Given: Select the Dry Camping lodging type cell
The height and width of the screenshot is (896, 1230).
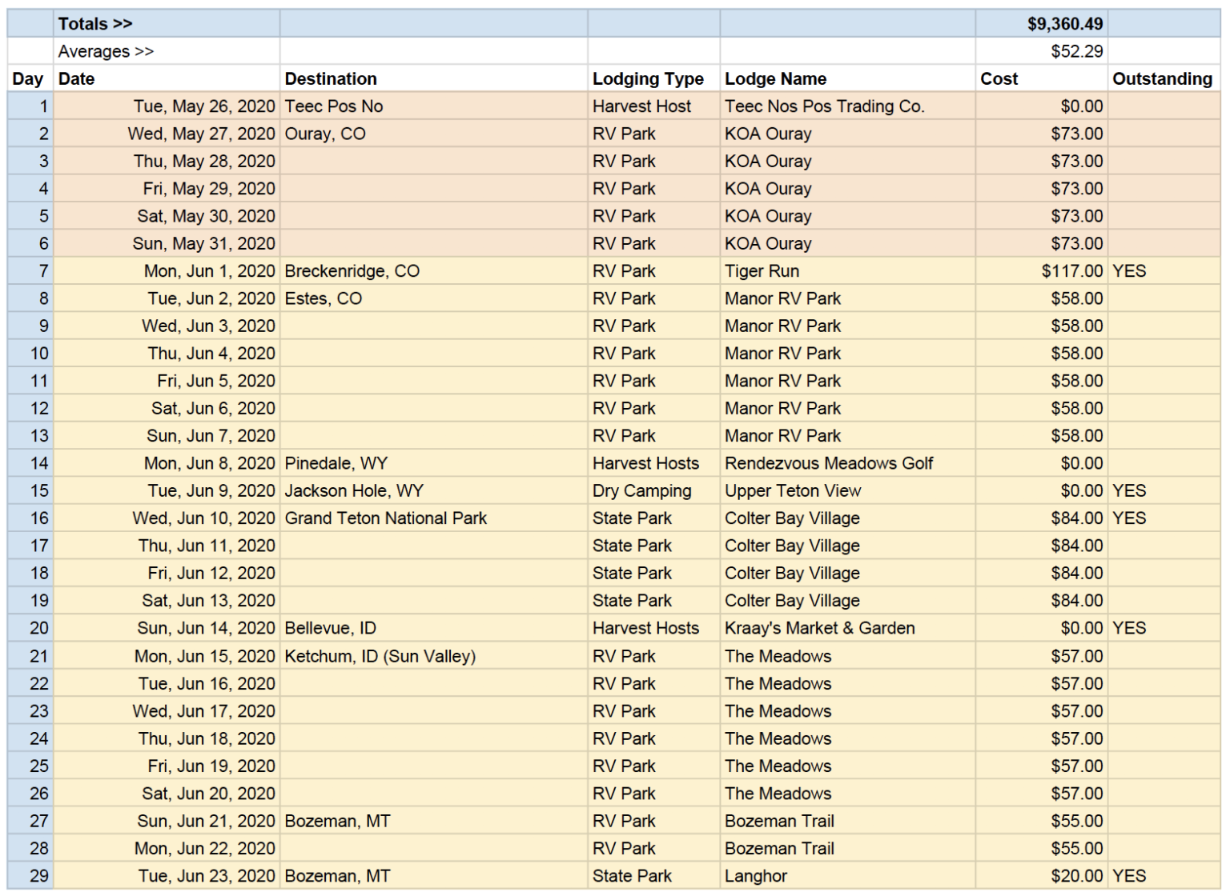Looking at the screenshot, I should tap(641, 490).
